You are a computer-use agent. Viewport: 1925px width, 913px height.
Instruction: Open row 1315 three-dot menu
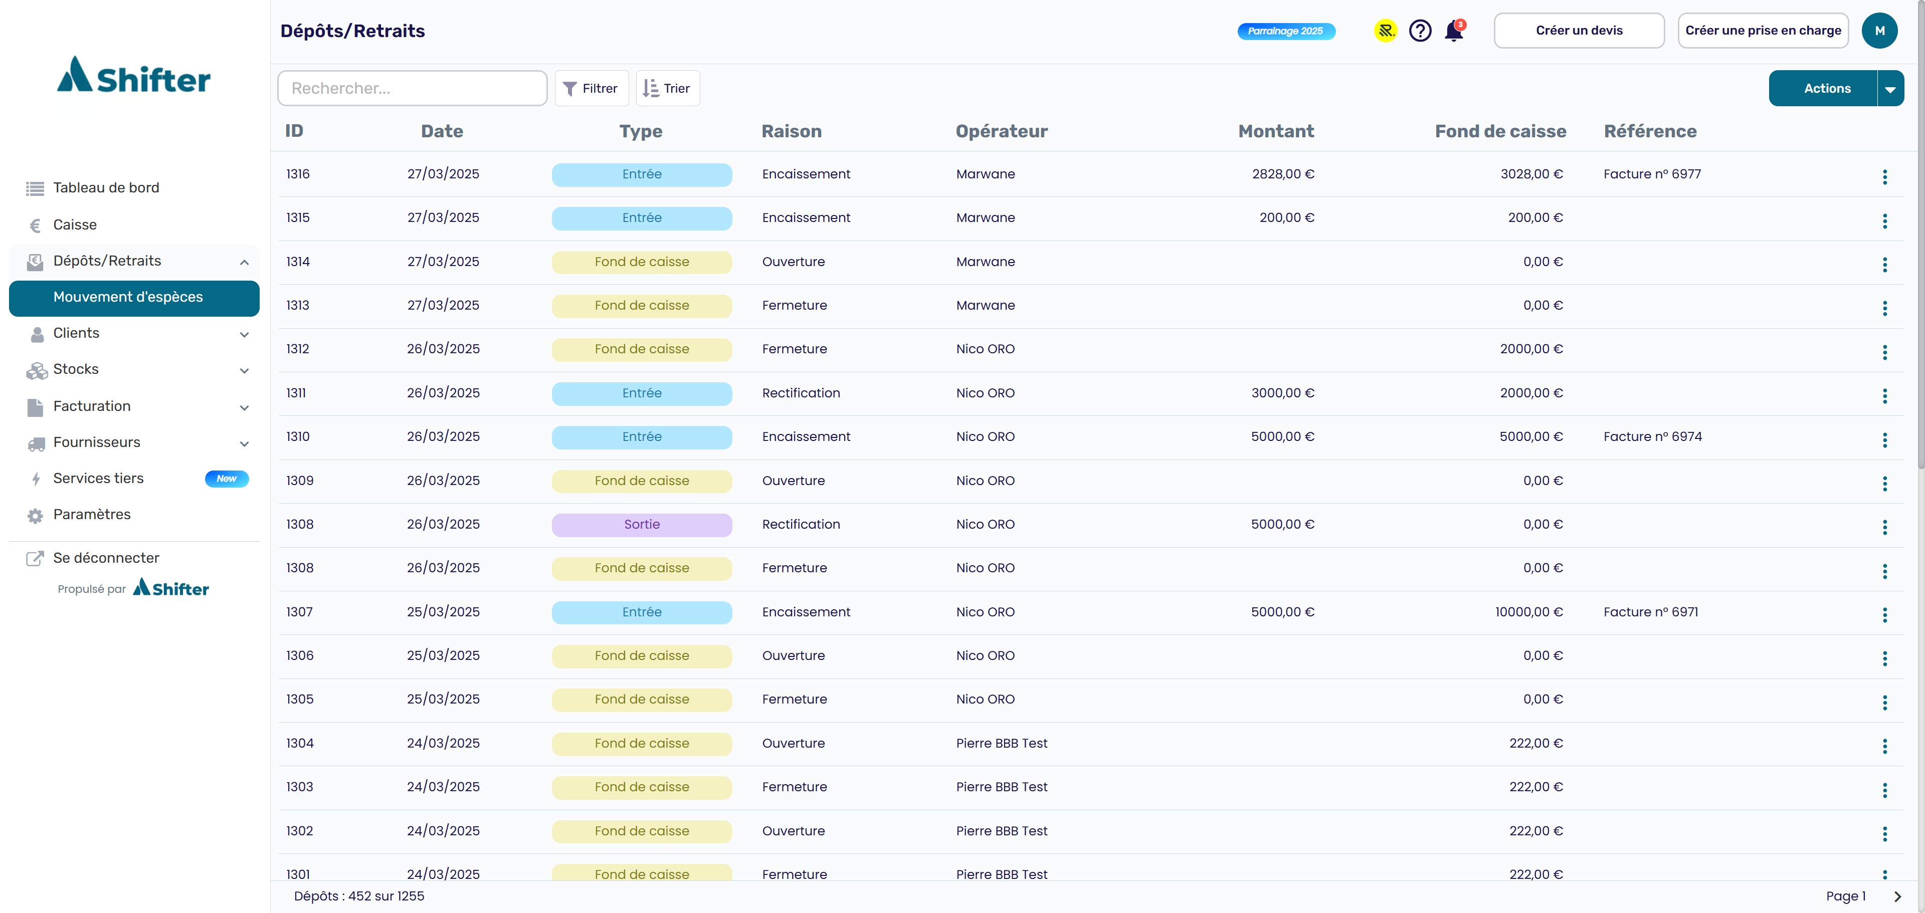tap(1885, 221)
